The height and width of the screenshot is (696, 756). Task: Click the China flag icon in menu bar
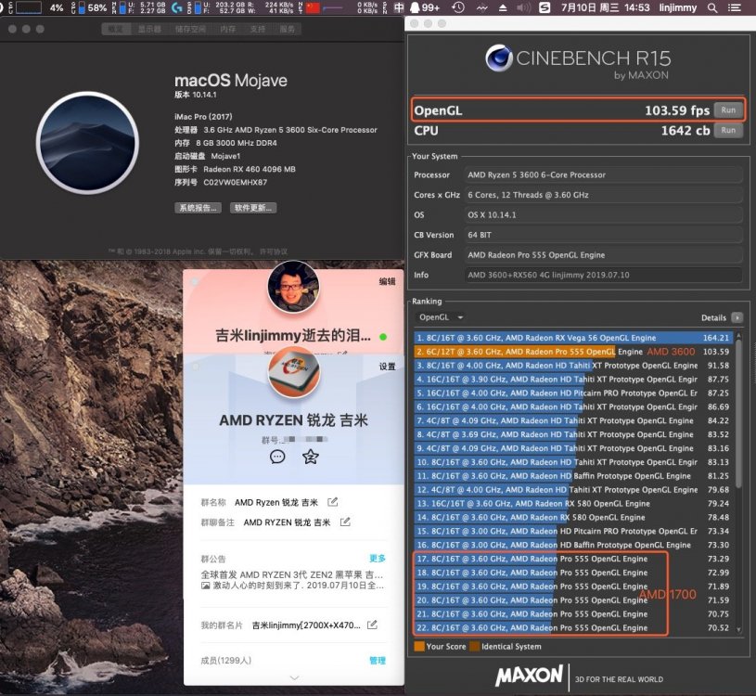coord(314,7)
